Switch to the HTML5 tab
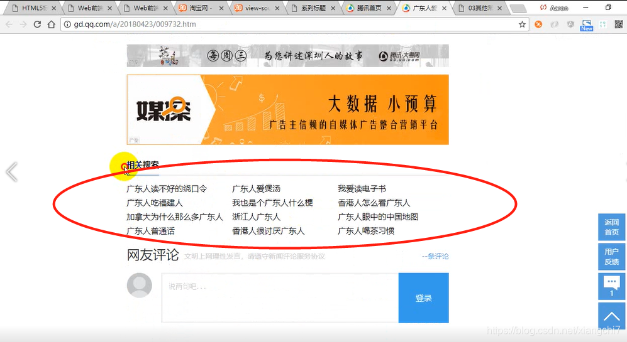The height and width of the screenshot is (342, 627). pos(33,8)
